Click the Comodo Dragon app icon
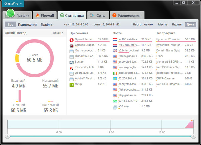The image size is (201, 145). tap(72, 46)
